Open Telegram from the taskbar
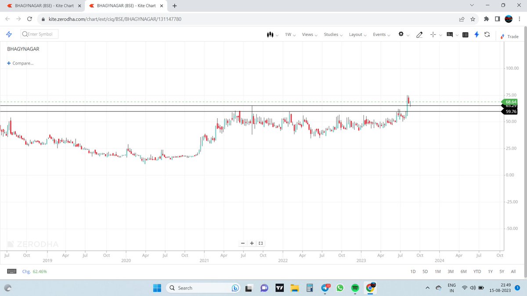This screenshot has height=296, width=527. 325,288
